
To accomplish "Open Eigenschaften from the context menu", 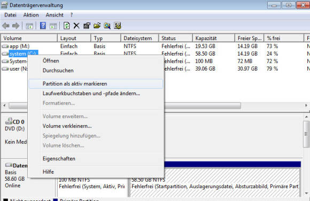I will point(96,159).
